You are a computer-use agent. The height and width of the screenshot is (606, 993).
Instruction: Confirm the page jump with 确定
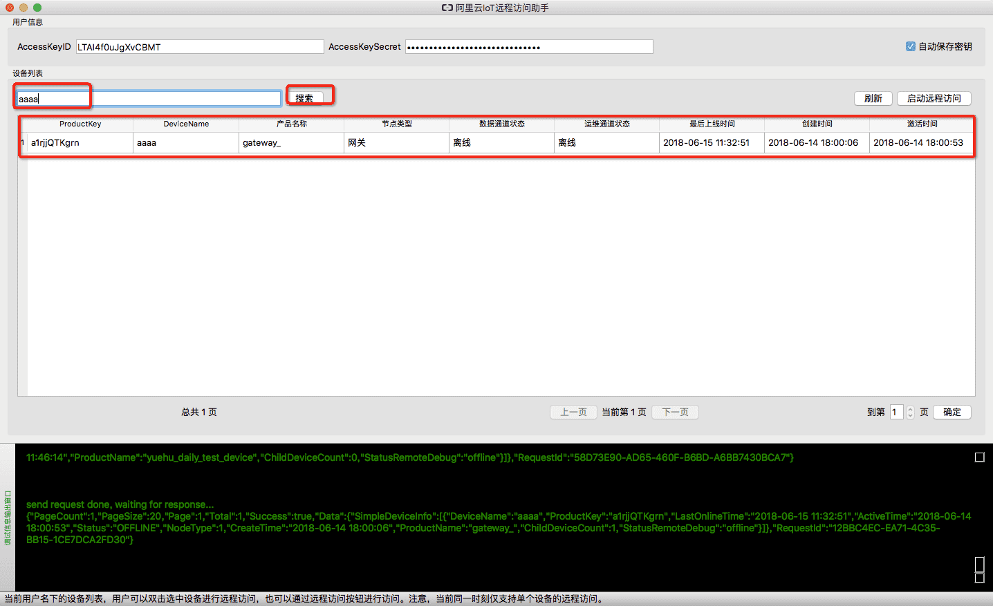[952, 413]
